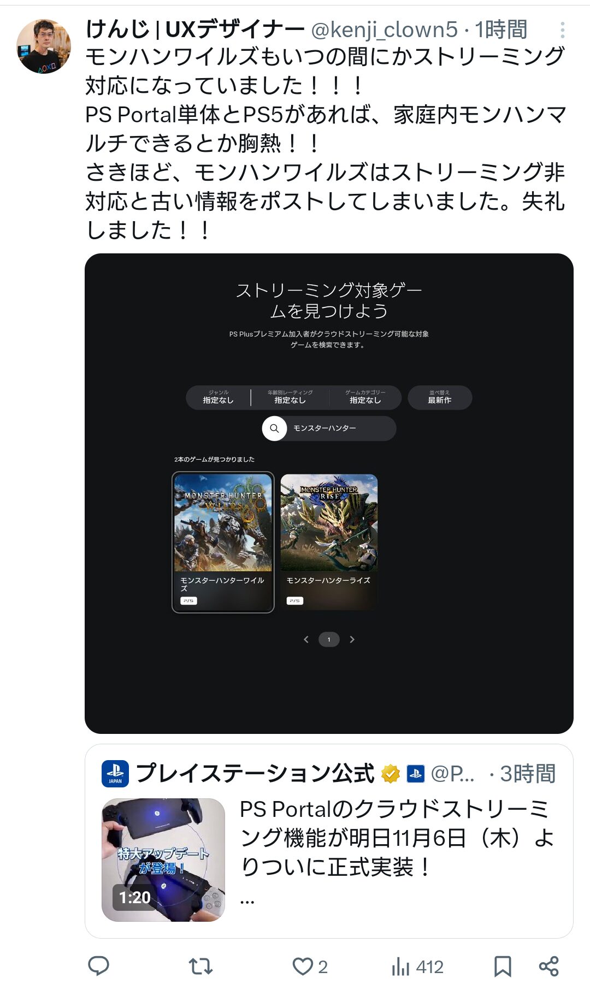Bookmark this post
590x990 pixels.
pos(503,967)
